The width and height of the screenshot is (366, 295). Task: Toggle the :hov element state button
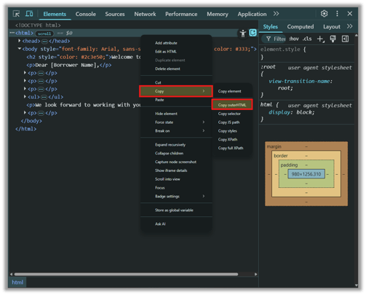click(x=294, y=39)
